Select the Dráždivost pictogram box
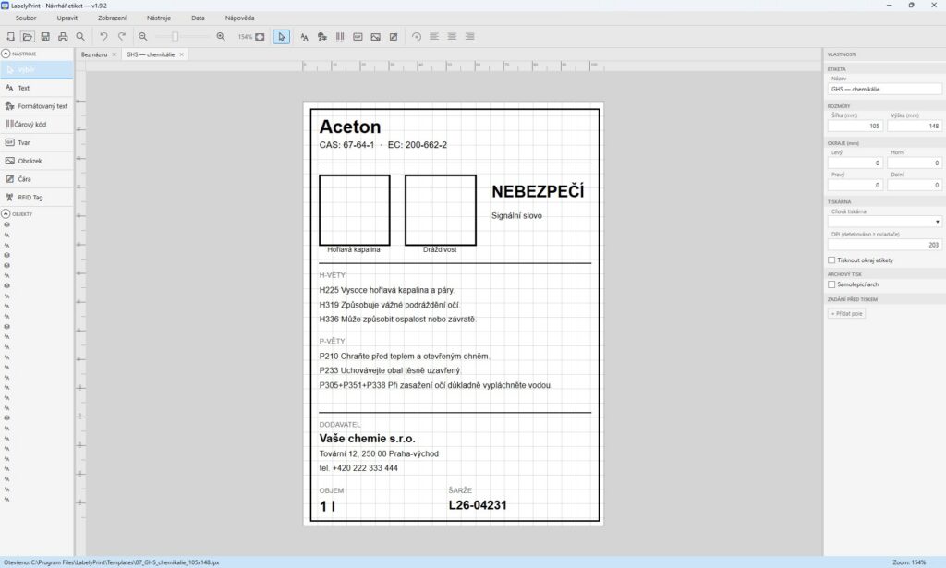 tap(441, 210)
